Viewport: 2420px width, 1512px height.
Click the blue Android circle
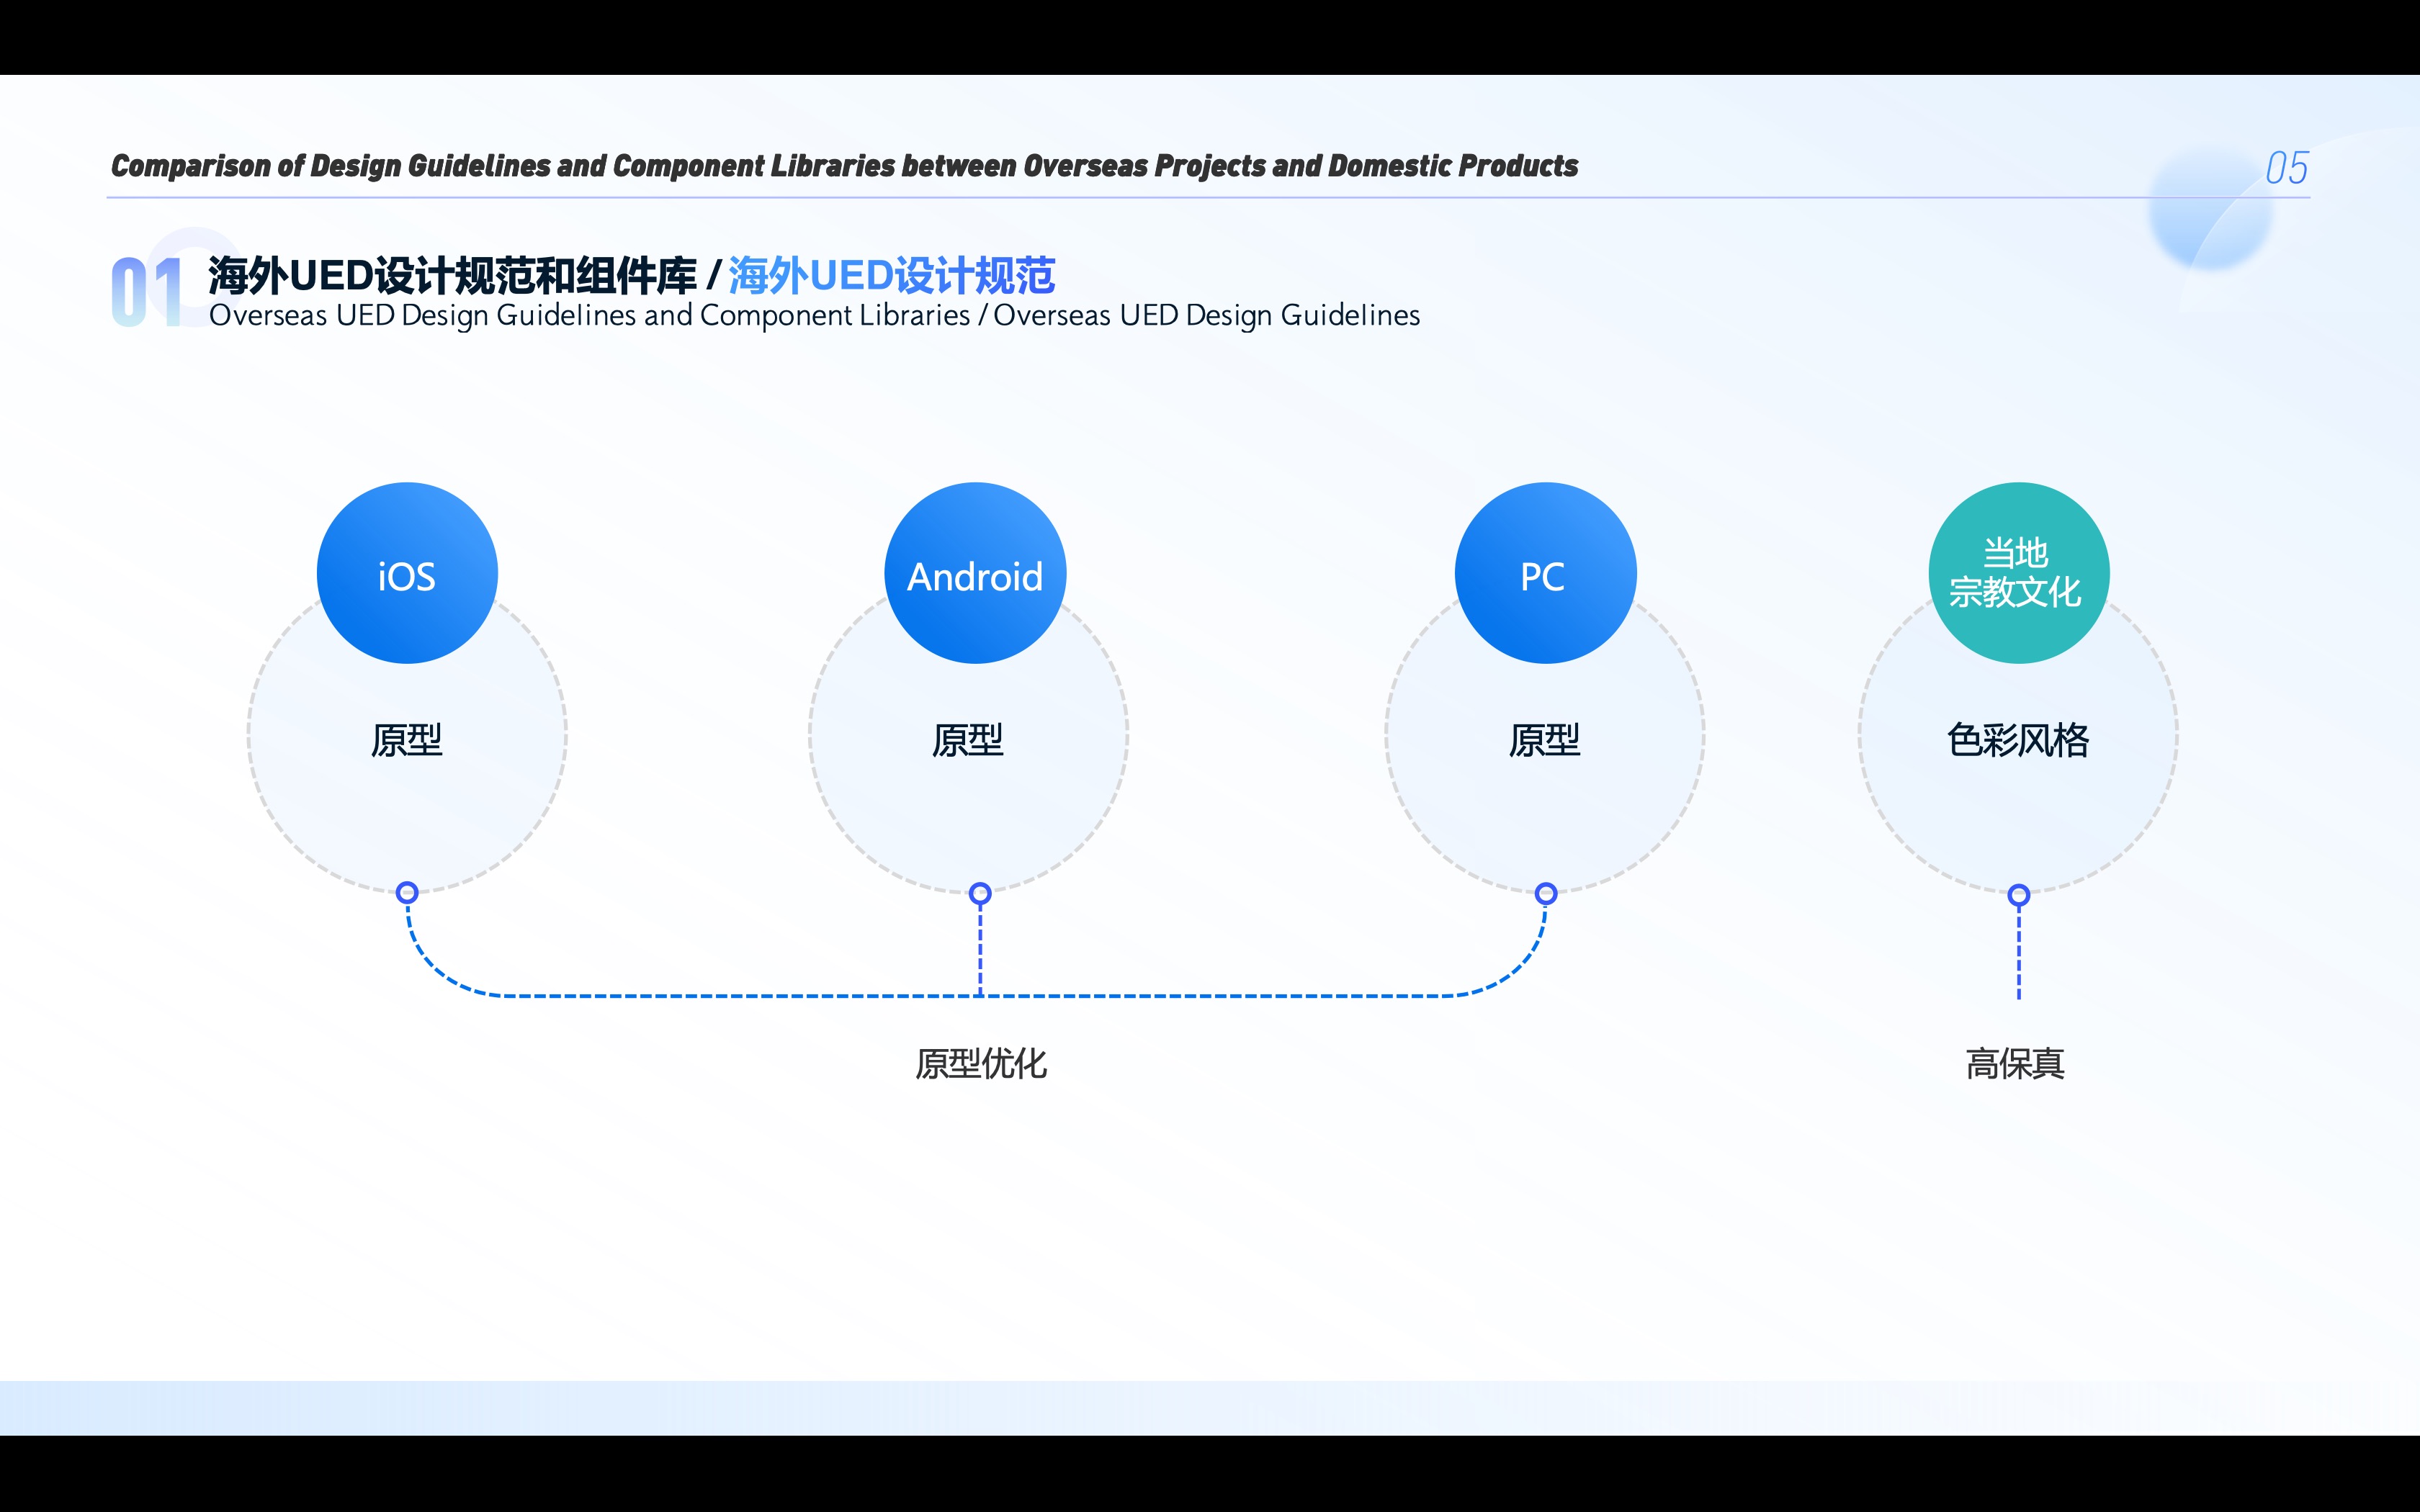[975, 573]
